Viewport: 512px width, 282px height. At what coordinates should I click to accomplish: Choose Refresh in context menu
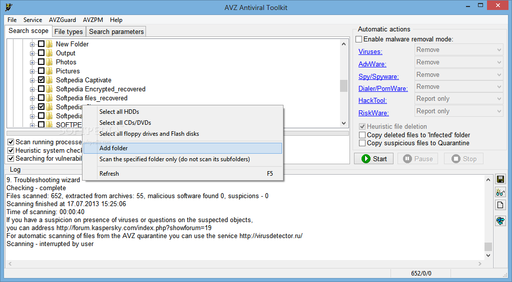[x=183, y=174]
